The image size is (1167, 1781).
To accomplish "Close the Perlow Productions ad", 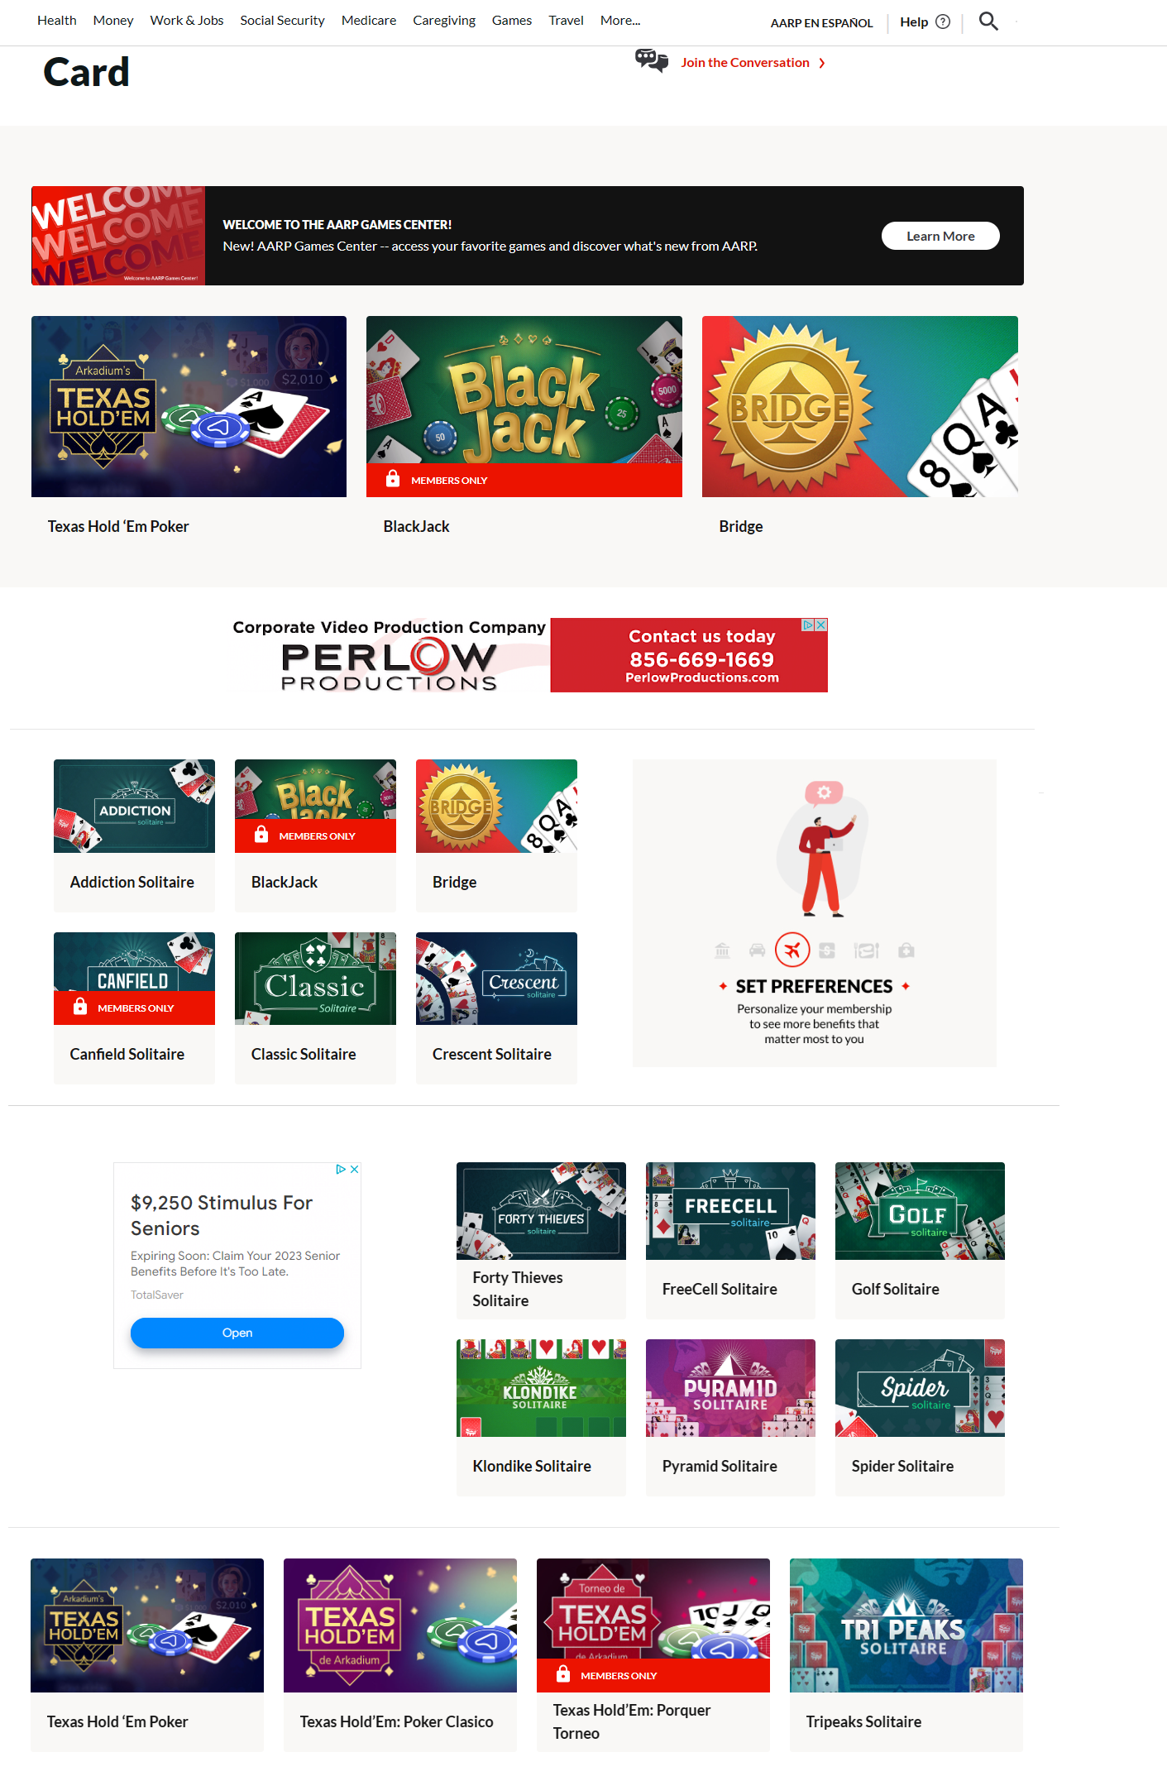I will (x=821, y=625).
